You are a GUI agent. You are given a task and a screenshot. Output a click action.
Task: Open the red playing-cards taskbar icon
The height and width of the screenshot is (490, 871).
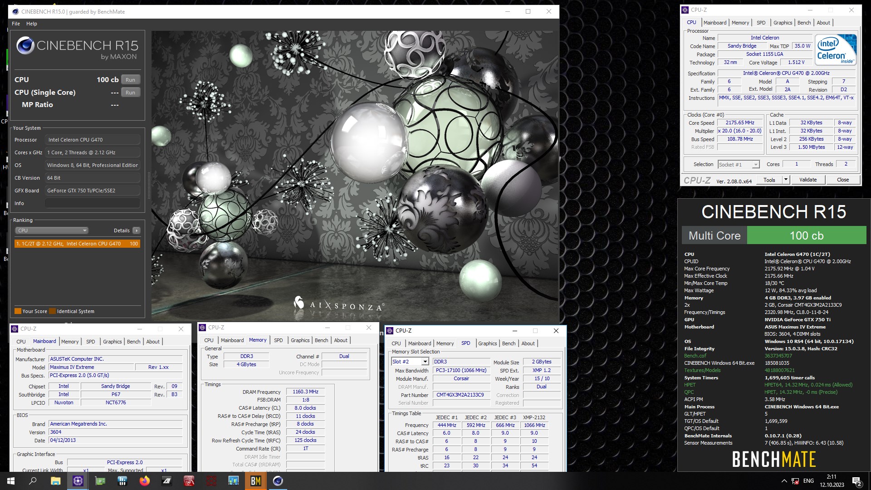point(189,481)
